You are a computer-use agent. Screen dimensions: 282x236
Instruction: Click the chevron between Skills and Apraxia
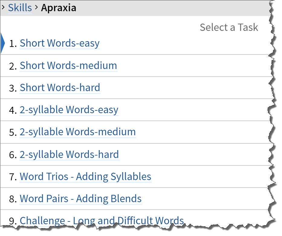click(x=37, y=7)
